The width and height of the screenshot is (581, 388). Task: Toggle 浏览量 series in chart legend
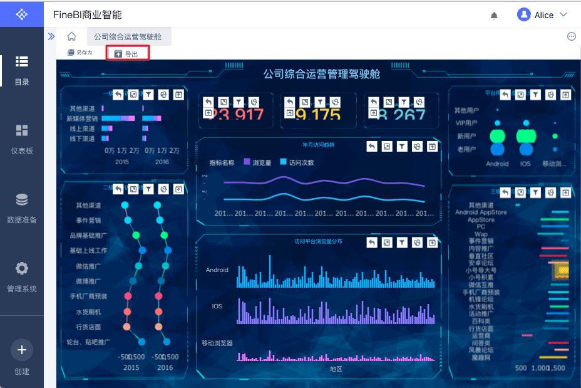(x=257, y=162)
